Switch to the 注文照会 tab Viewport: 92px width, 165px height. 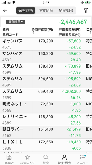point(46,10)
